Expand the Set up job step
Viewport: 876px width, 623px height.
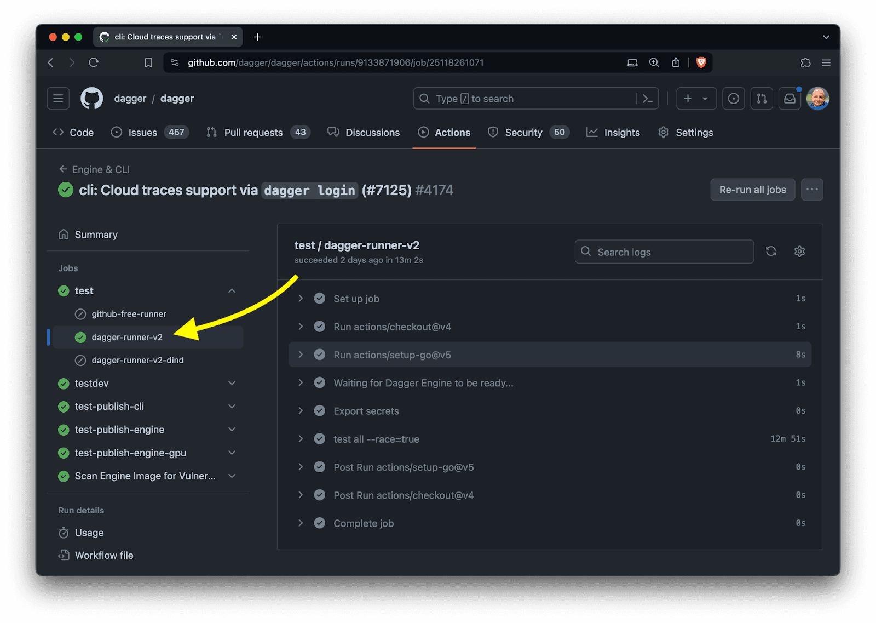301,299
